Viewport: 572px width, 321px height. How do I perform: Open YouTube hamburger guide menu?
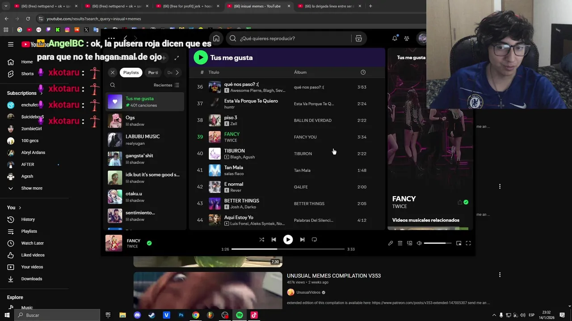pyautogui.click(x=11, y=44)
